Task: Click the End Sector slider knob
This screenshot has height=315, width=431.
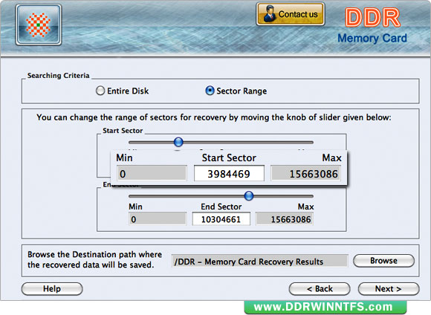Action: 249,196
